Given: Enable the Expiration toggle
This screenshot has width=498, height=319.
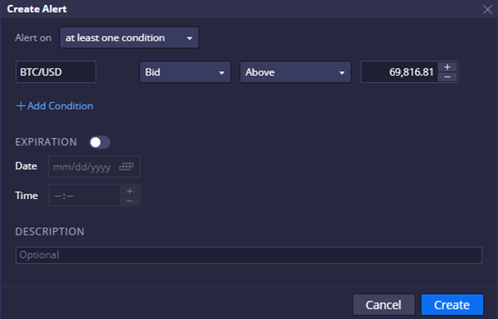Looking at the screenshot, I should tap(100, 142).
